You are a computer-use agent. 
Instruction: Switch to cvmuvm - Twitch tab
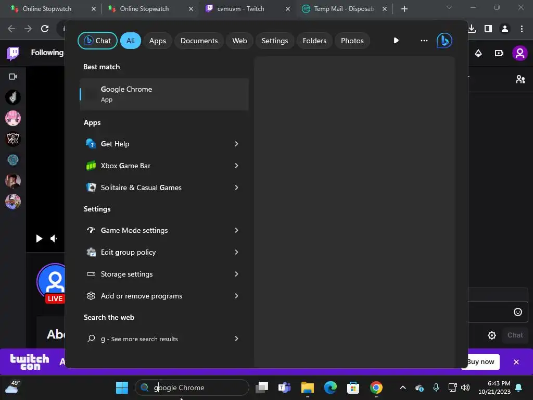click(240, 9)
